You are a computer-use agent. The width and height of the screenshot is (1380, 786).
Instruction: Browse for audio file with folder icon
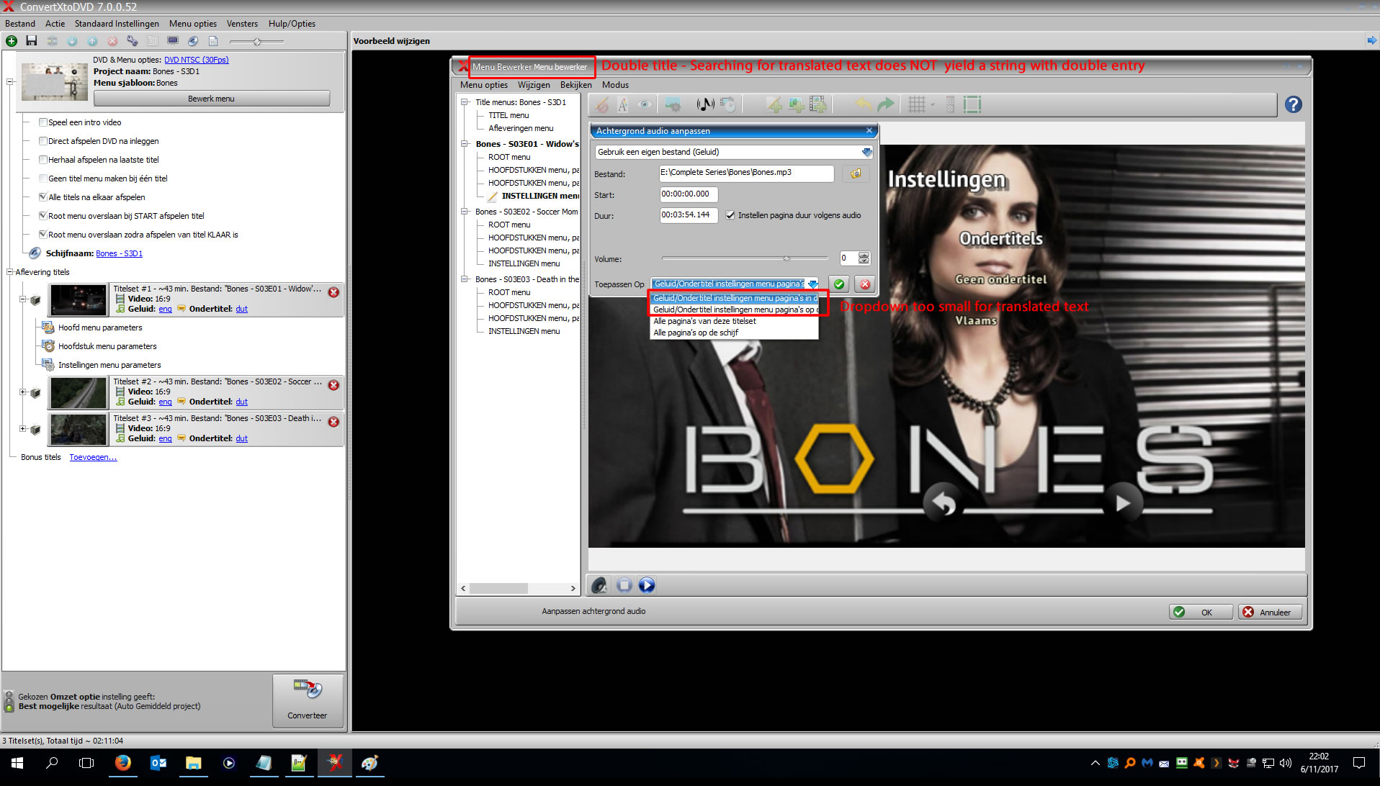point(856,174)
